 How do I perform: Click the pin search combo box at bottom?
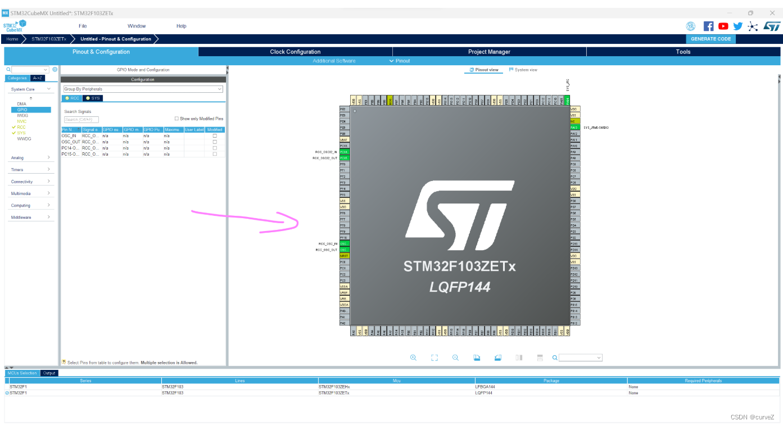(581, 358)
